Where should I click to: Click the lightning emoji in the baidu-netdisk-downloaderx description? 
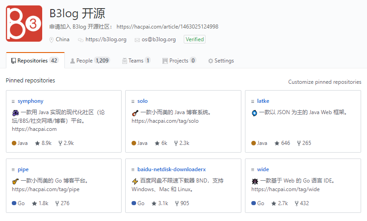click(135, 181)
